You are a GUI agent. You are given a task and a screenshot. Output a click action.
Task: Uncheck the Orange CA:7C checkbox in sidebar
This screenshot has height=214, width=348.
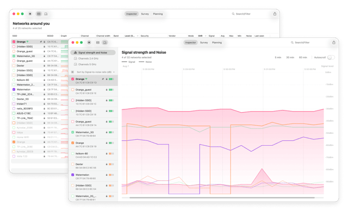[72, 79]
